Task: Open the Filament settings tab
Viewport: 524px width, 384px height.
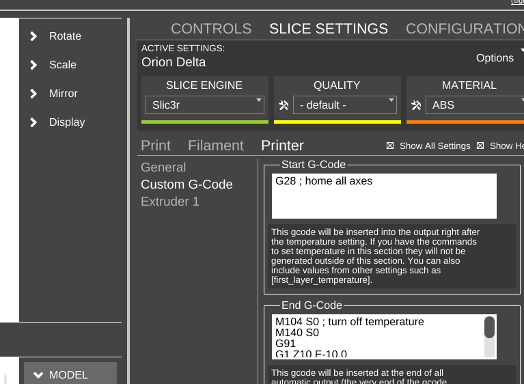Action: (x=216, y=146)
